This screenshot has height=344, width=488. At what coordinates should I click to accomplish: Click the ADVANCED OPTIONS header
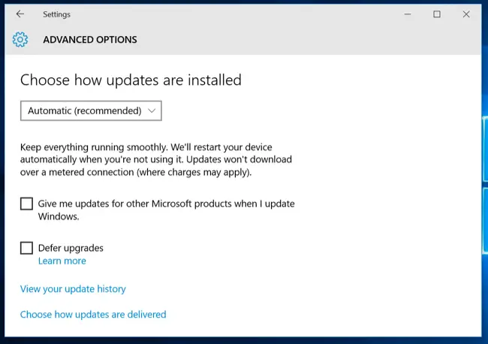(90, 40)
